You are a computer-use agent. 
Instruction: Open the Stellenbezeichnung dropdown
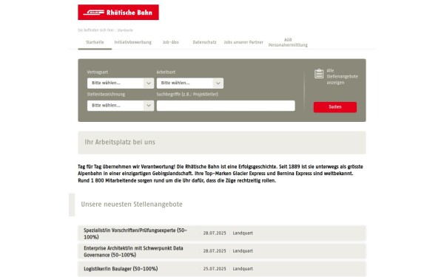coord(121,106)
